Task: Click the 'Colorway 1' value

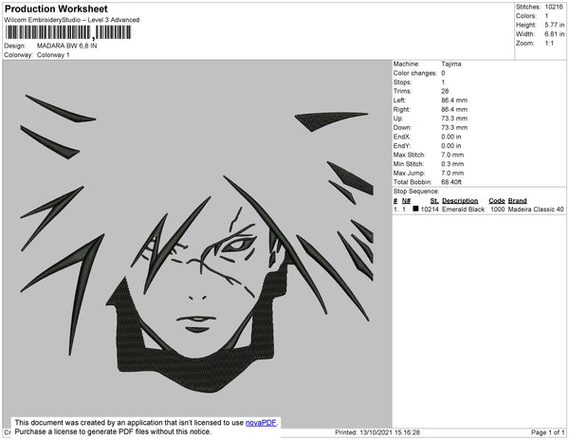Action: point(53,55)
